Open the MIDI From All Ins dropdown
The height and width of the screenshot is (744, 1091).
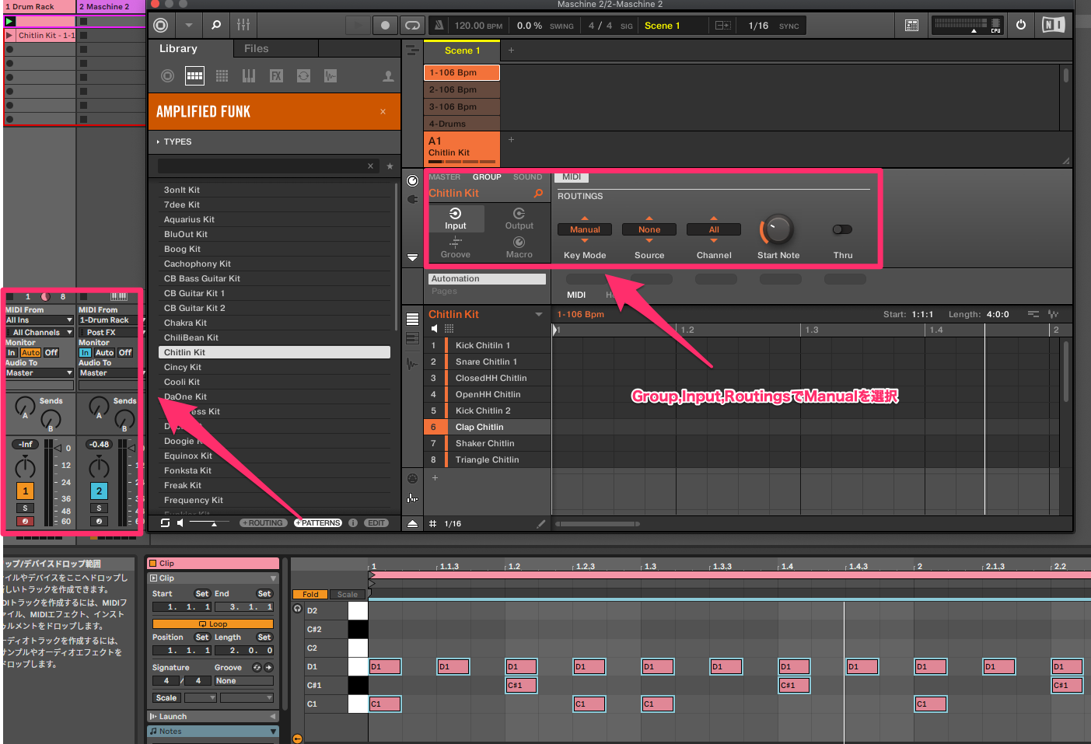(x=39, y=320)
